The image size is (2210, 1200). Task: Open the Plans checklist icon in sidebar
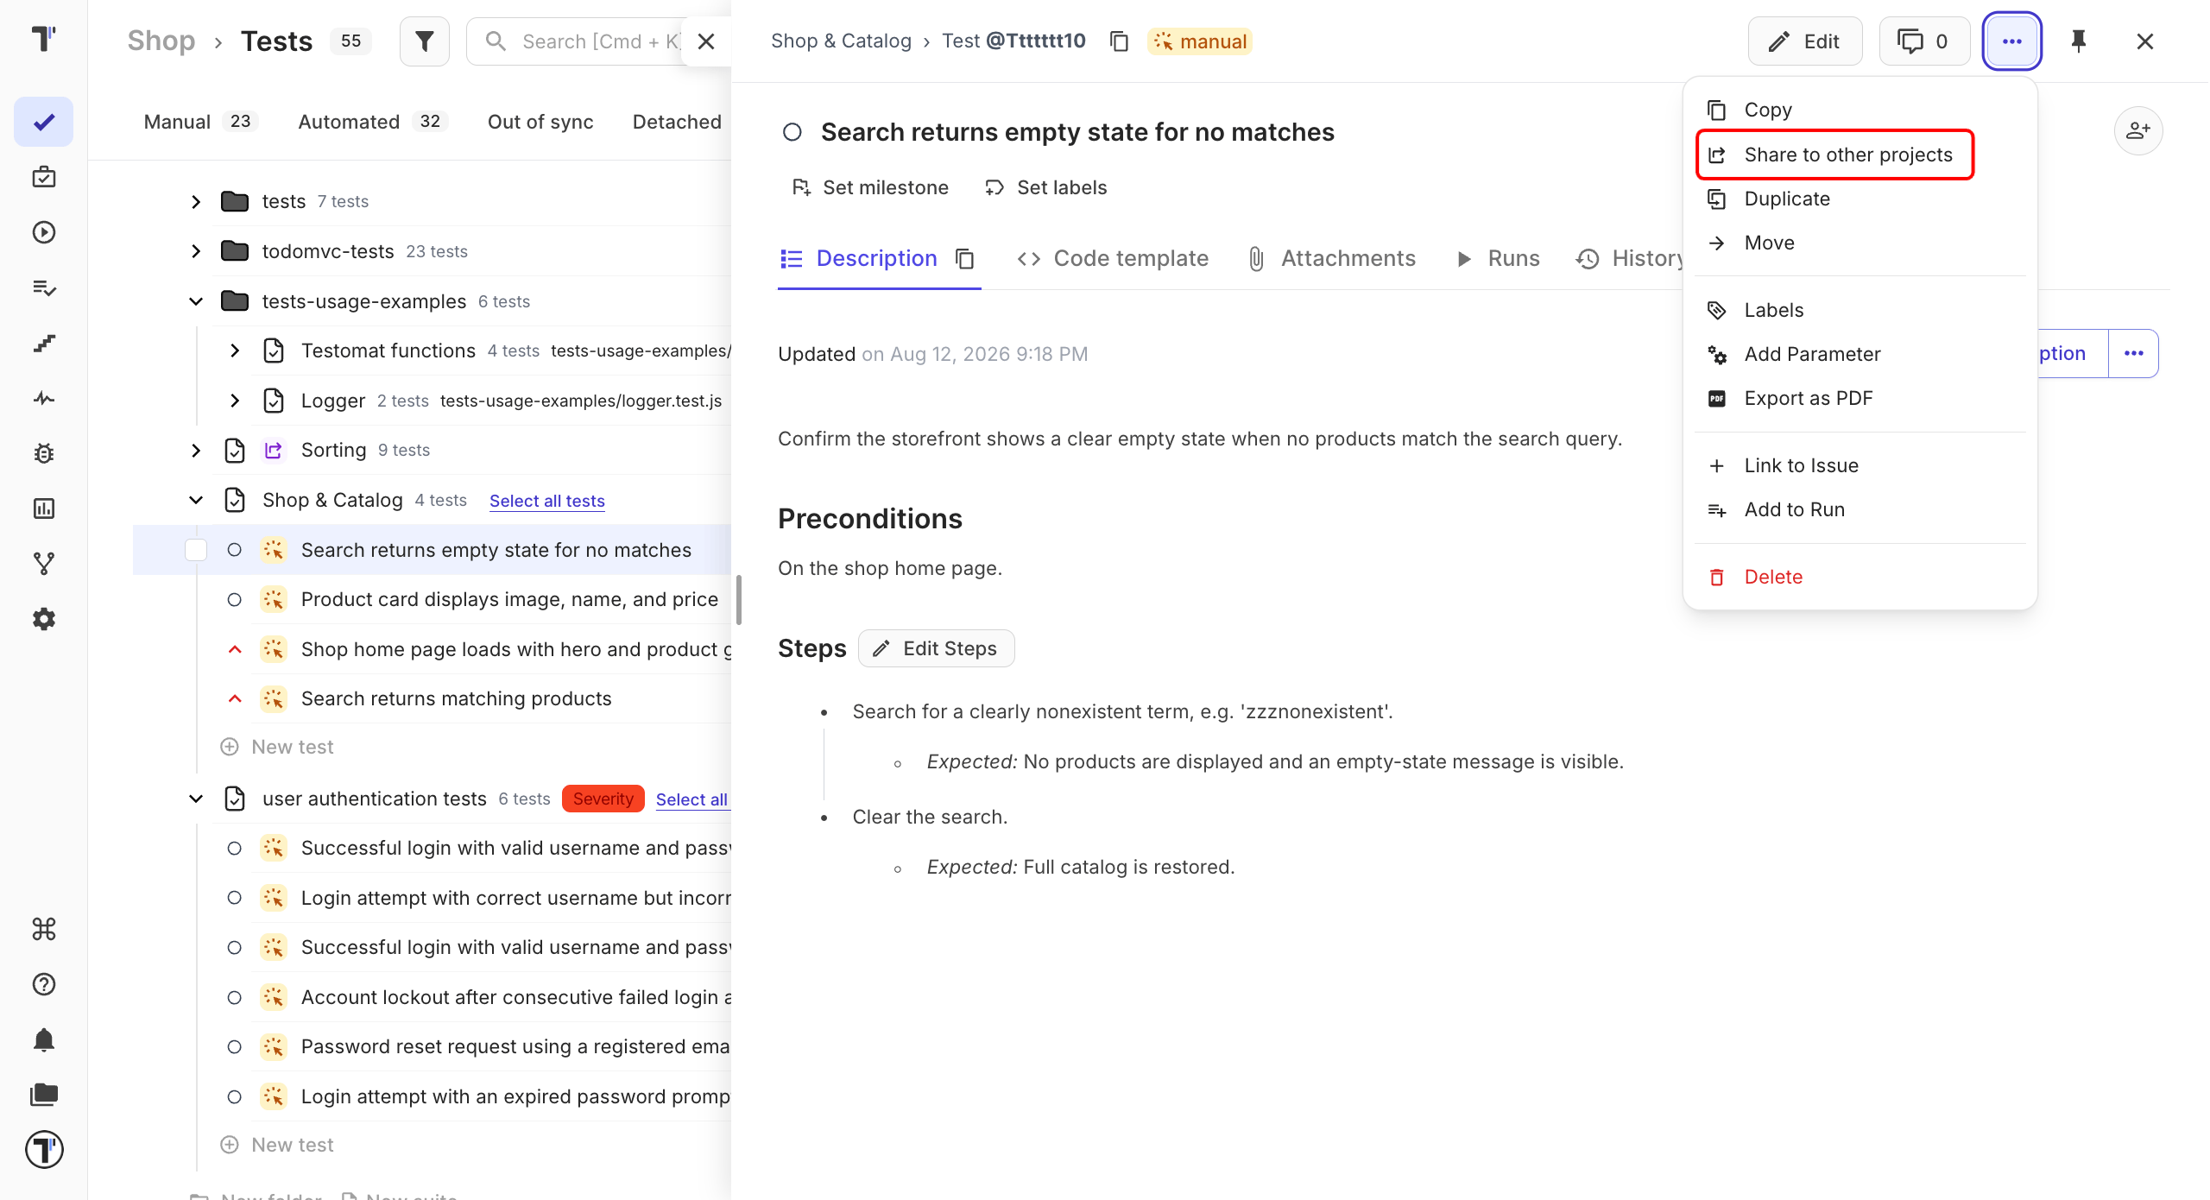click(44, 287)
